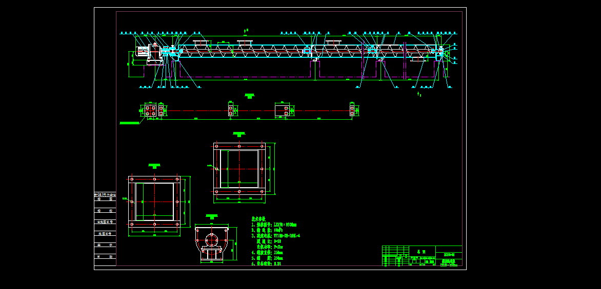Image resolution: width=601 pixels, height=289 pixels.
Task: Click the view label above the trough cross-section
Action: [211, 217]
